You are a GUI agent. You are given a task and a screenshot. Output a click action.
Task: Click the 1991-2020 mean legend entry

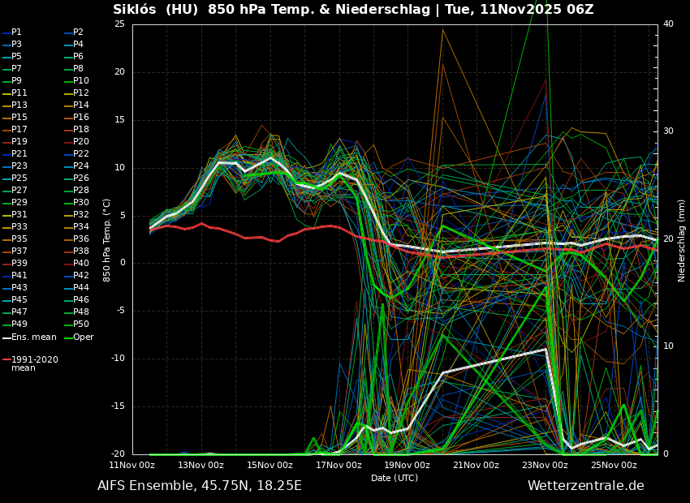pos(34,363)
